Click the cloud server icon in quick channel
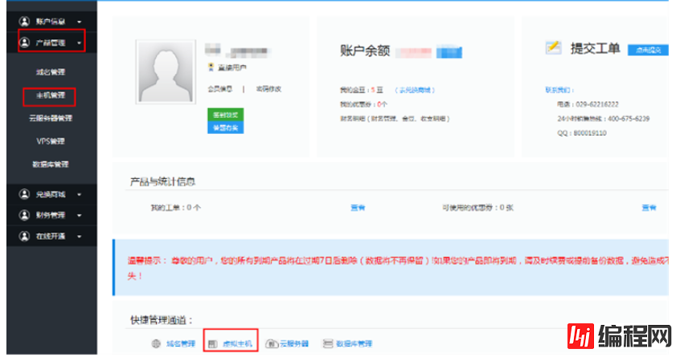The width and height of the screenshot is (680, 357). (x=272, y=343)
